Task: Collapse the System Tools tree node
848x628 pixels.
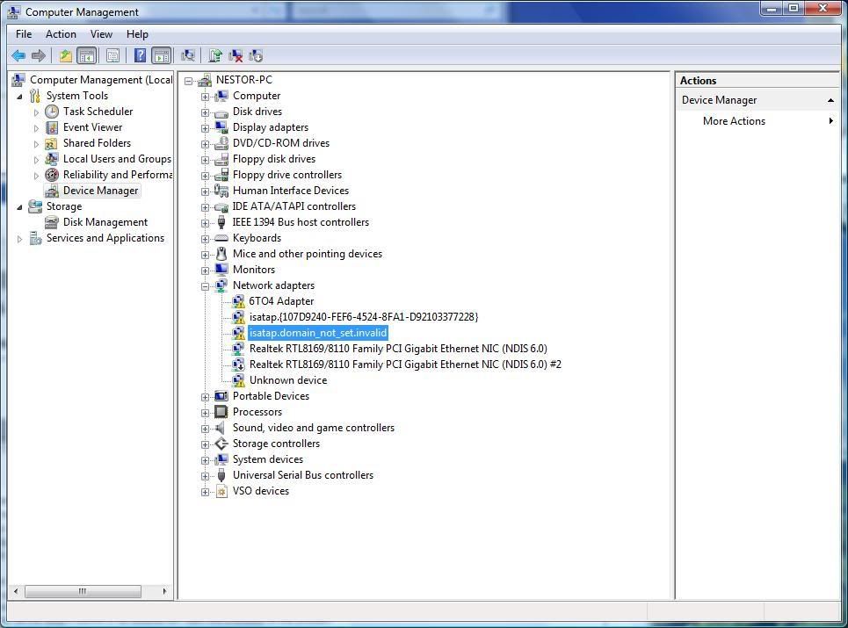Action: point(19,96)
